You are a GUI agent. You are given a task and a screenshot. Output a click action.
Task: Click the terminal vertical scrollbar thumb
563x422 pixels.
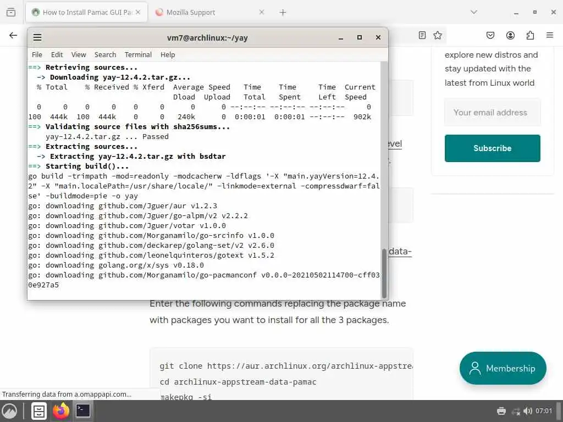pyautogui.click(x=384, y=273)
